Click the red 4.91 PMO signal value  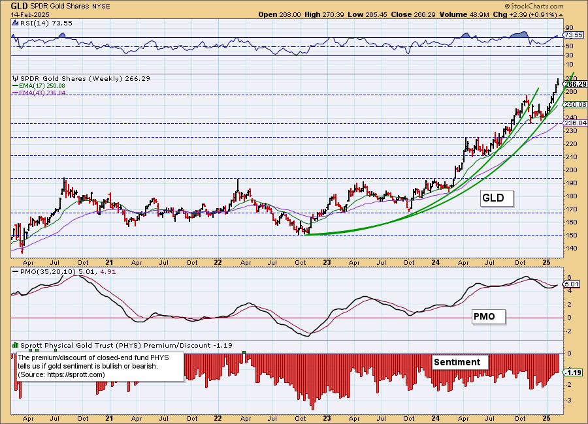[x=108, y=271]
